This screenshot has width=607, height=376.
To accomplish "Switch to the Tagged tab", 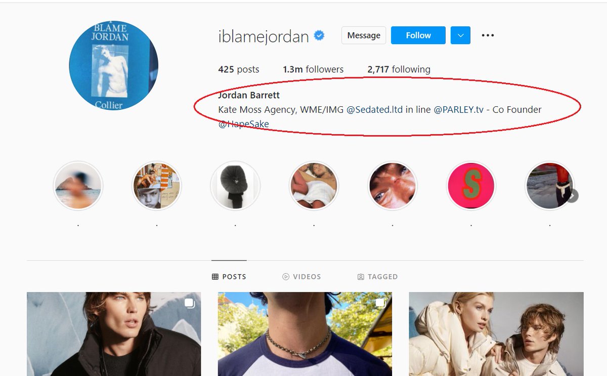I will [377, 277].
